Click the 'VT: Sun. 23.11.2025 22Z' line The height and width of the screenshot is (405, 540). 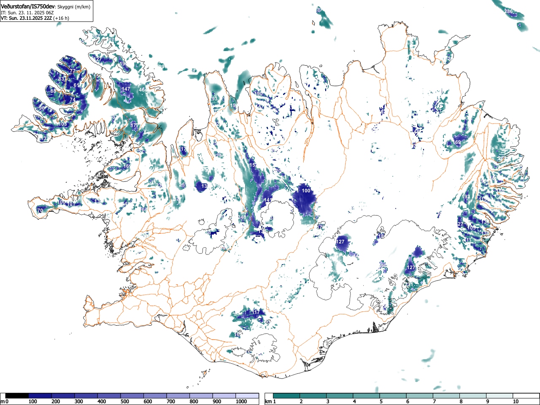[26, 18]
